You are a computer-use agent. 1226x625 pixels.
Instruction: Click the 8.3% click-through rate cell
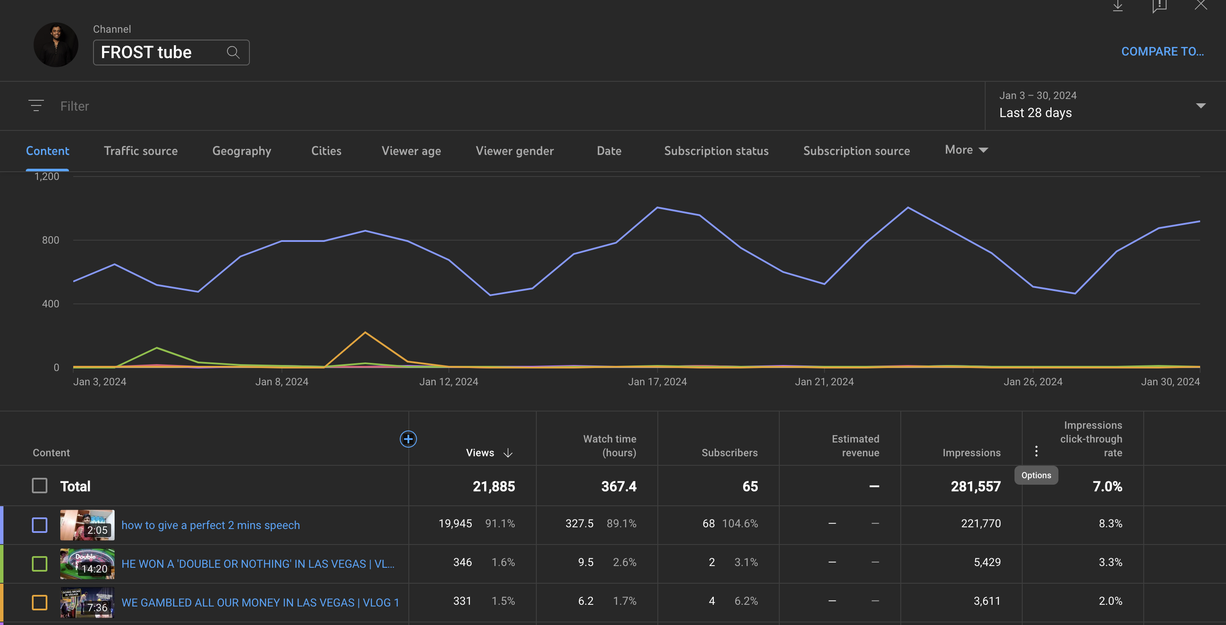(1111, 524)
